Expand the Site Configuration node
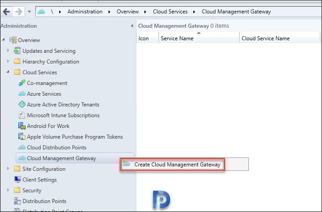 click(8, 168)
